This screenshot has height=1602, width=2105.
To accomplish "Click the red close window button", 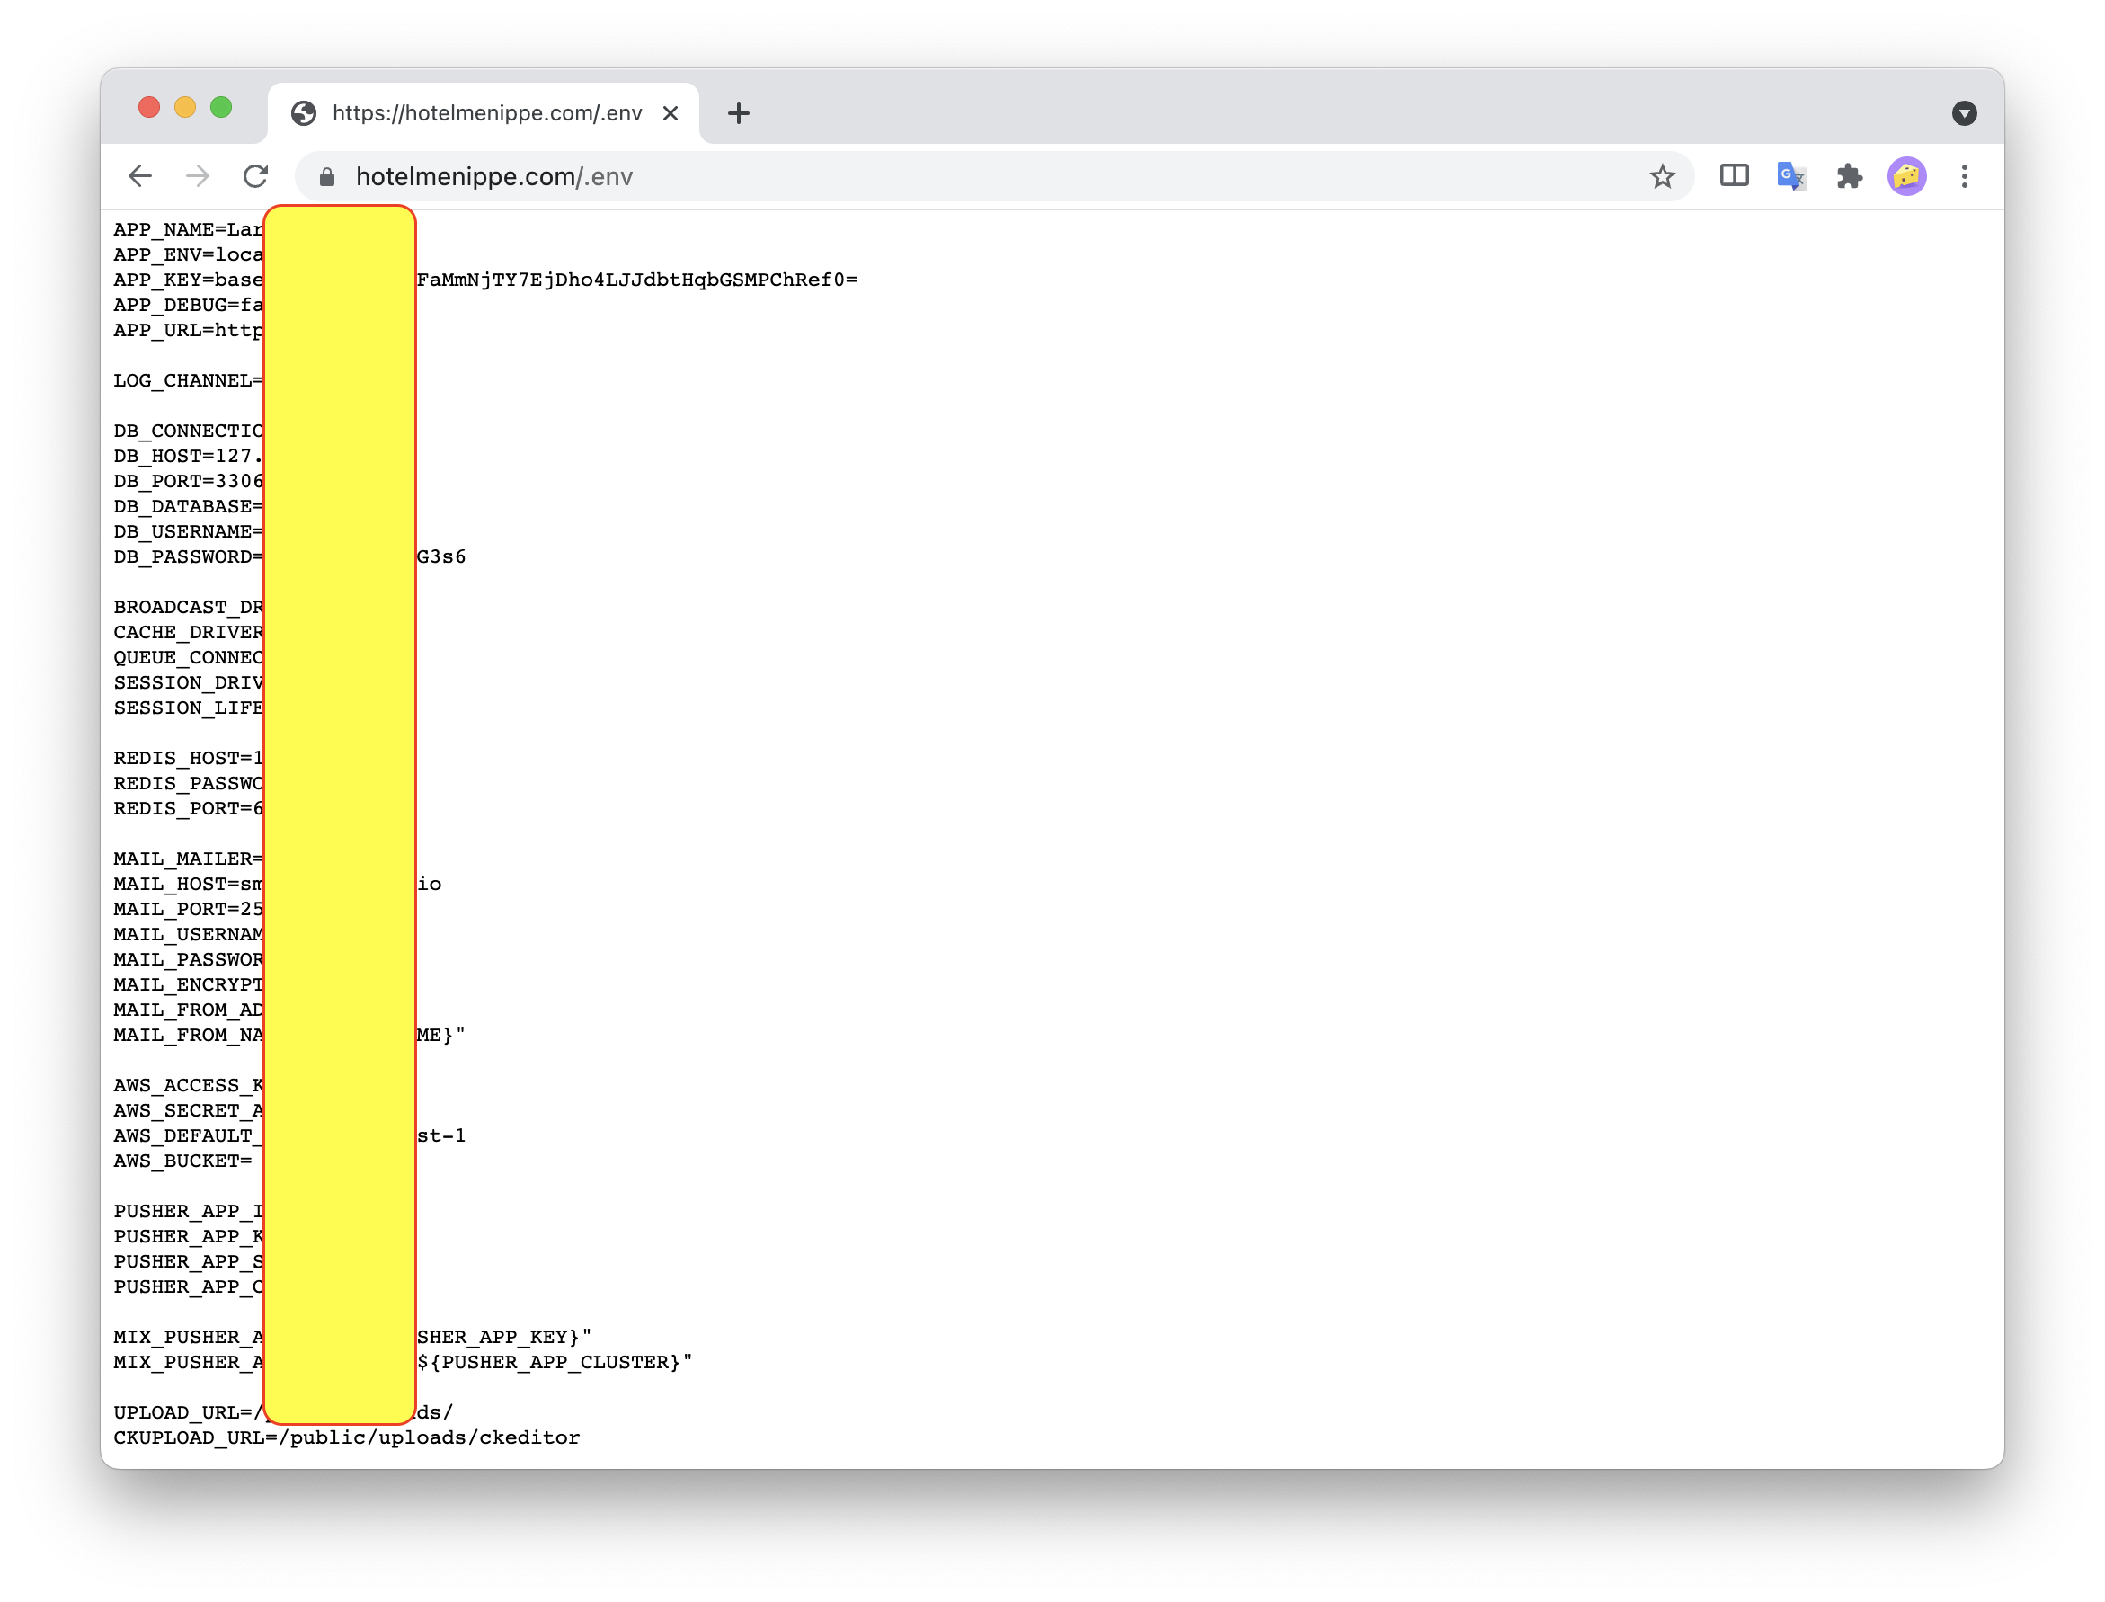I will coord(148,107).
